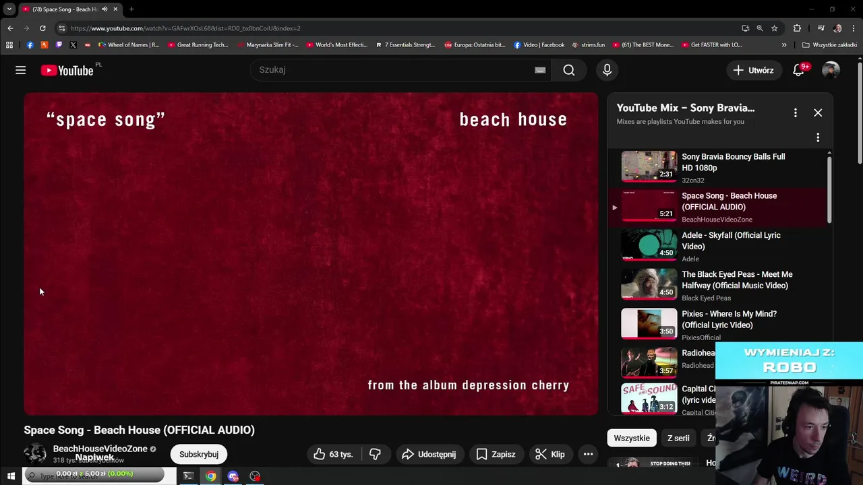Open the notifications bell
This screenshot has height=485, width=863.
pos(798,70)
